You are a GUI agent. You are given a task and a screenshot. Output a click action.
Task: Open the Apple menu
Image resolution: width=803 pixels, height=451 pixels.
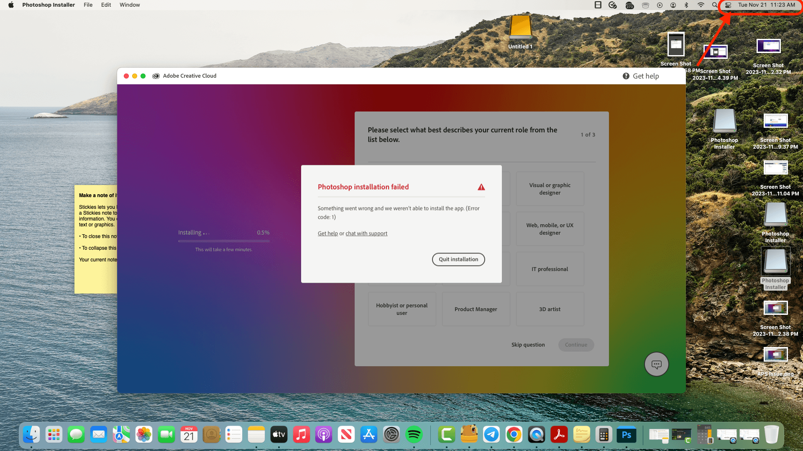11,5
